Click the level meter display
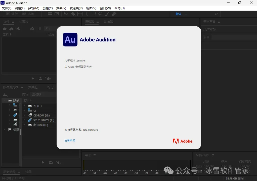The image size is (257, 181). (137, 165)
